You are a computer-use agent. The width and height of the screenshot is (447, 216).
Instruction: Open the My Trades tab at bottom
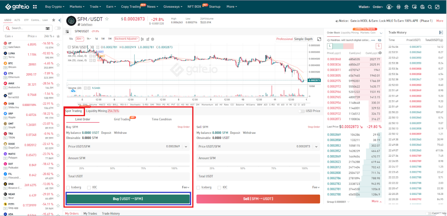90,214
